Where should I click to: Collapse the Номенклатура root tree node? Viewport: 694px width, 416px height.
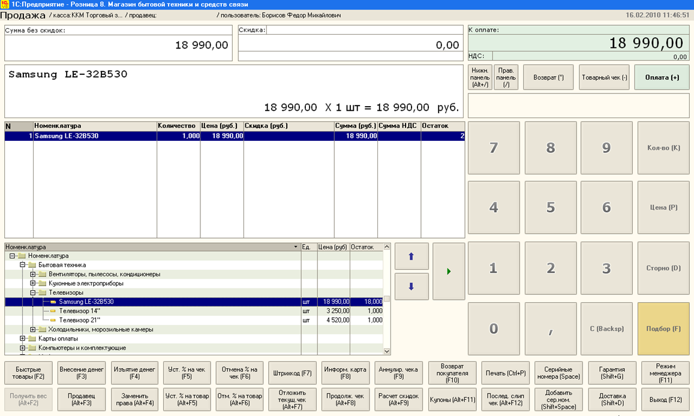[x=13, y=256]
